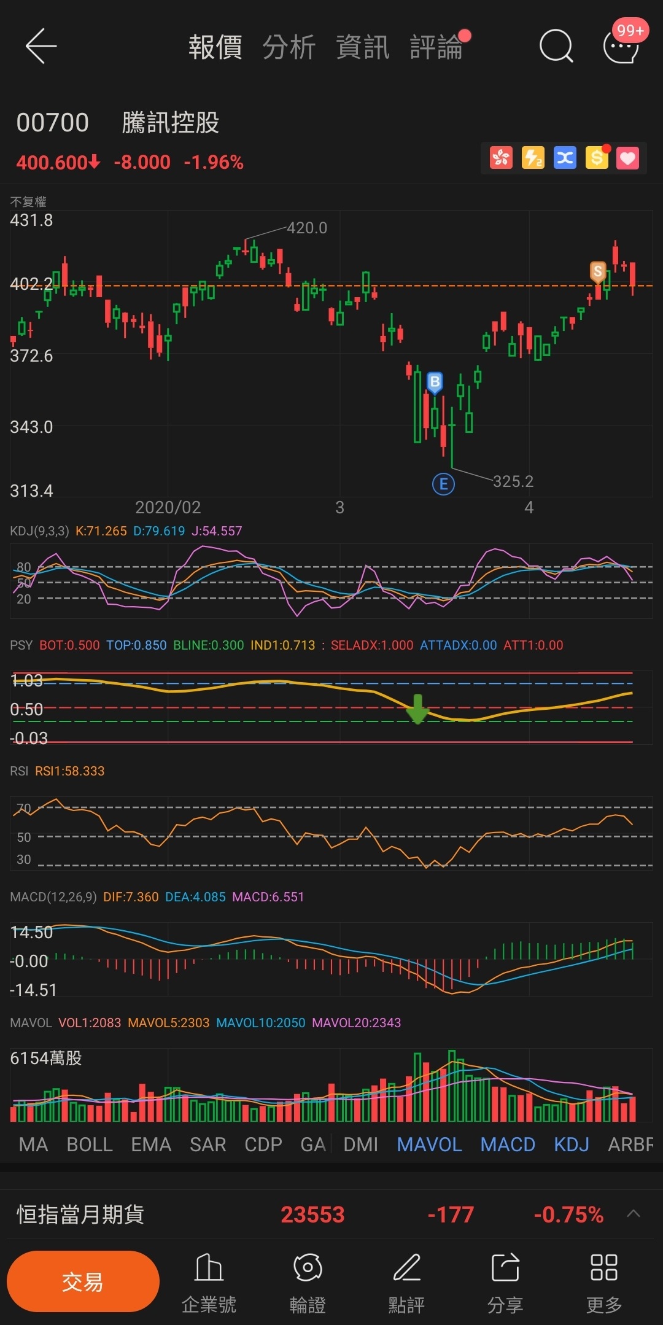The image size is (663, 1325).
Task: Tap the percent change -1.96%
Action: tap(214, 162)
